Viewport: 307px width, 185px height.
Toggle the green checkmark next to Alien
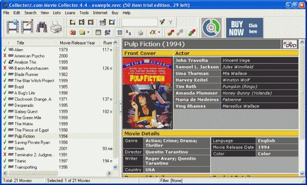pos(5,50)
